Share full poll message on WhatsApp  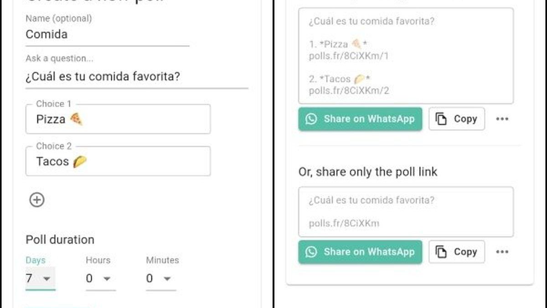[360, 119]
